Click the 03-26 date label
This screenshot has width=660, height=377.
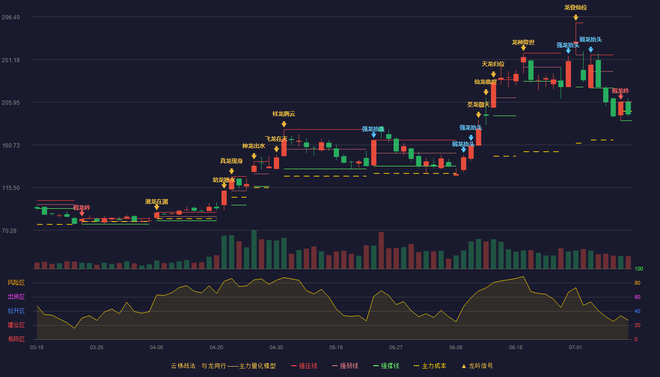point(97,347)
